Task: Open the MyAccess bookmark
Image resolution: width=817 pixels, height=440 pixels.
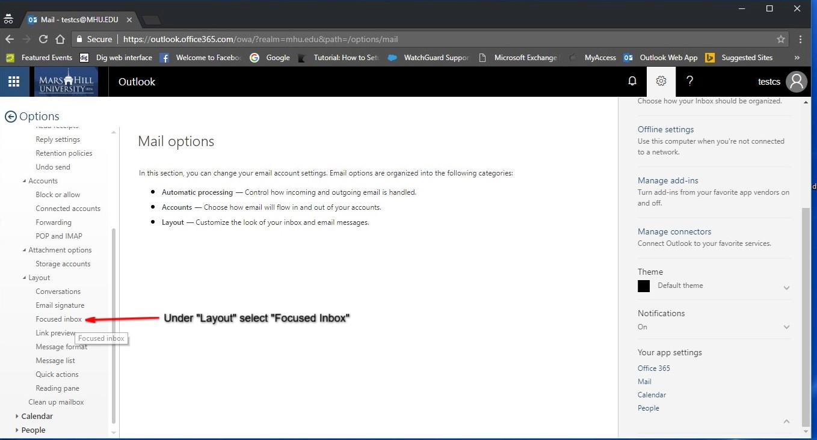Action: pyautogui.click(x=593, y=58)
